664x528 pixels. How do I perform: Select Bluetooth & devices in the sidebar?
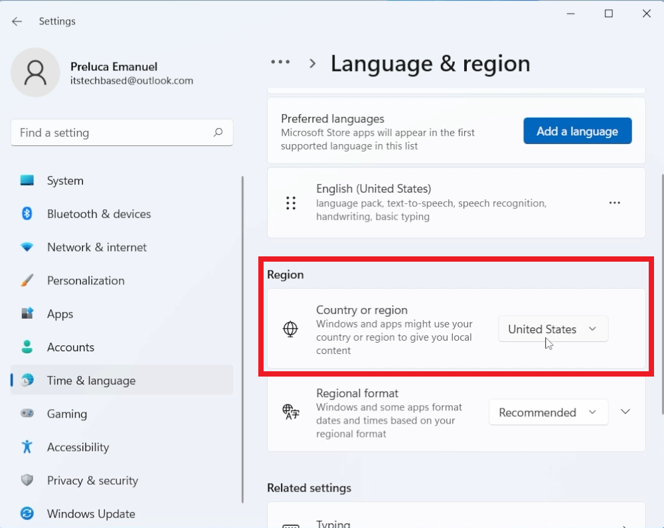pos(99,214)
